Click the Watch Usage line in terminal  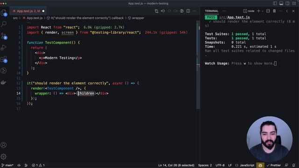(x=241, y=63)
